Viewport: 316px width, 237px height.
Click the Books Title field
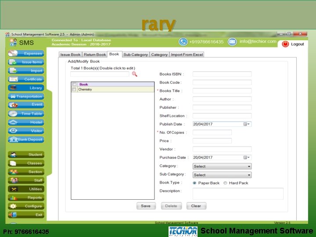coord(222,91)
